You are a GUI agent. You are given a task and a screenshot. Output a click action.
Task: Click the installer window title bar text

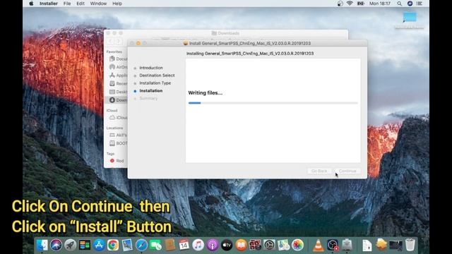(x=249, y=43)
